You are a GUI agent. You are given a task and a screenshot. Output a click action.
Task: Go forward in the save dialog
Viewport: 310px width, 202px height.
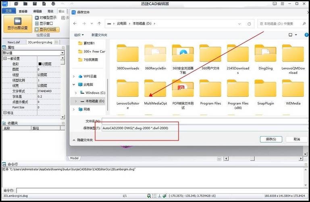(x=84, y=23)
